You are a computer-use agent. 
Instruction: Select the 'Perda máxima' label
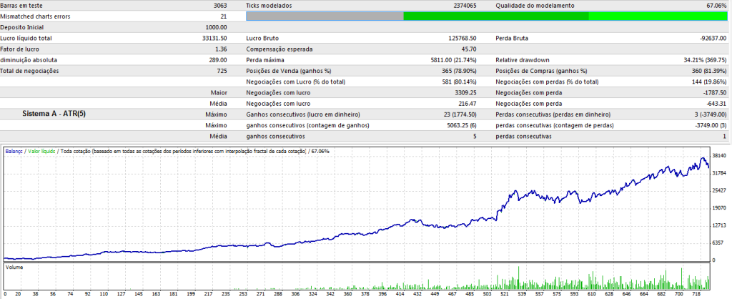tap(264, 60)
